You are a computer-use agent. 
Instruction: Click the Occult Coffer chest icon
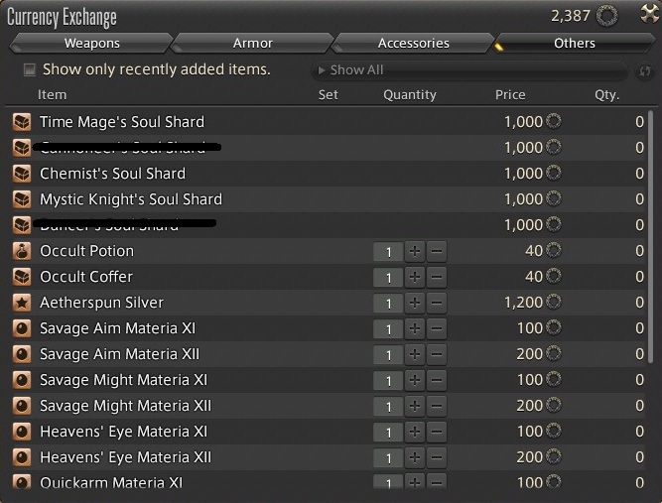[x=22, y=277]
